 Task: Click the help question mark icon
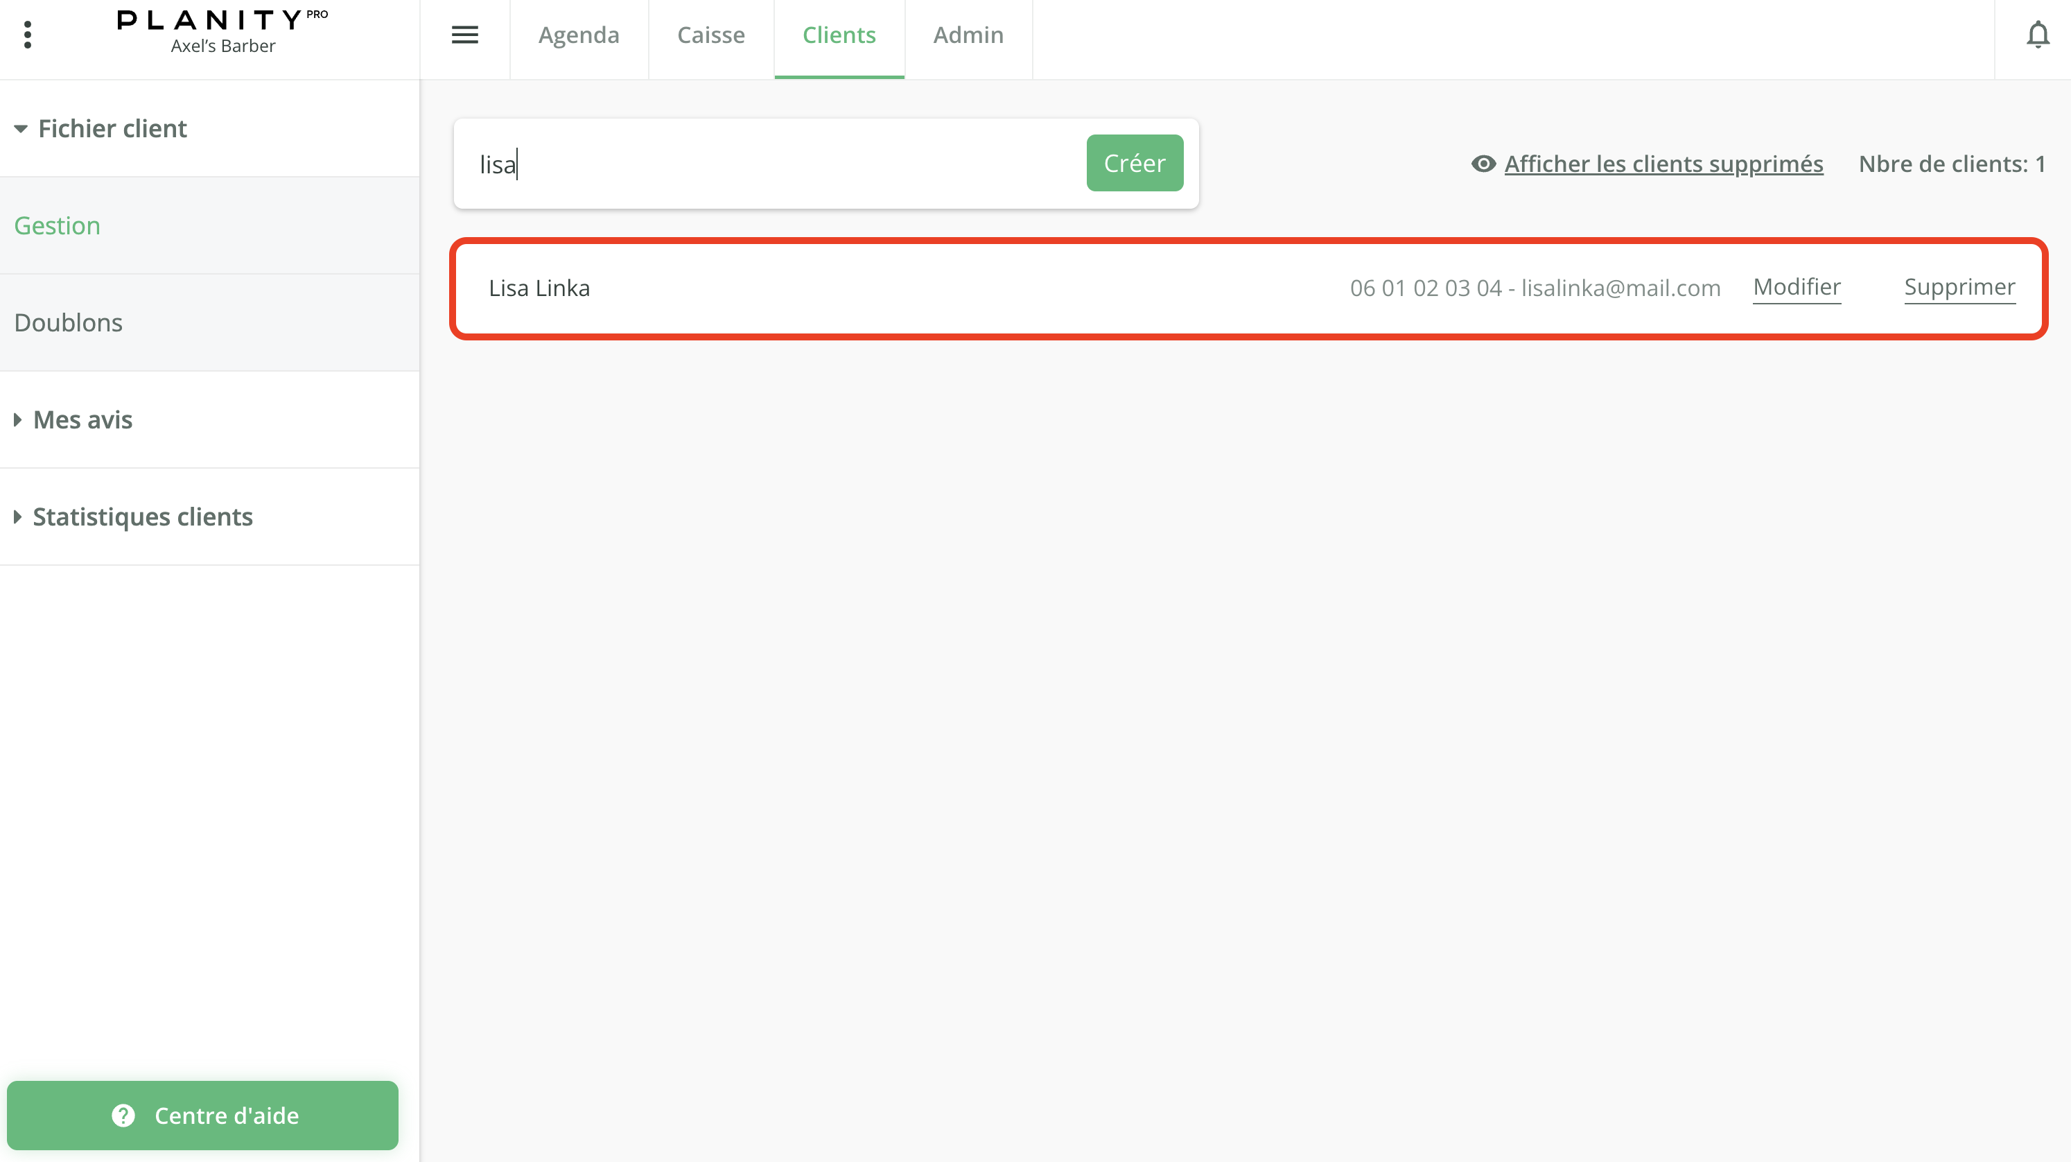(x=123, y=1116)
